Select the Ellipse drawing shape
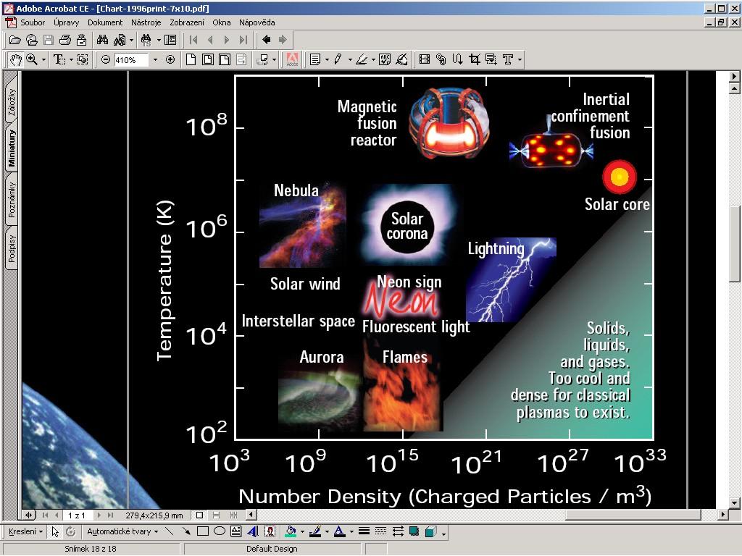 tap(219, 531)
